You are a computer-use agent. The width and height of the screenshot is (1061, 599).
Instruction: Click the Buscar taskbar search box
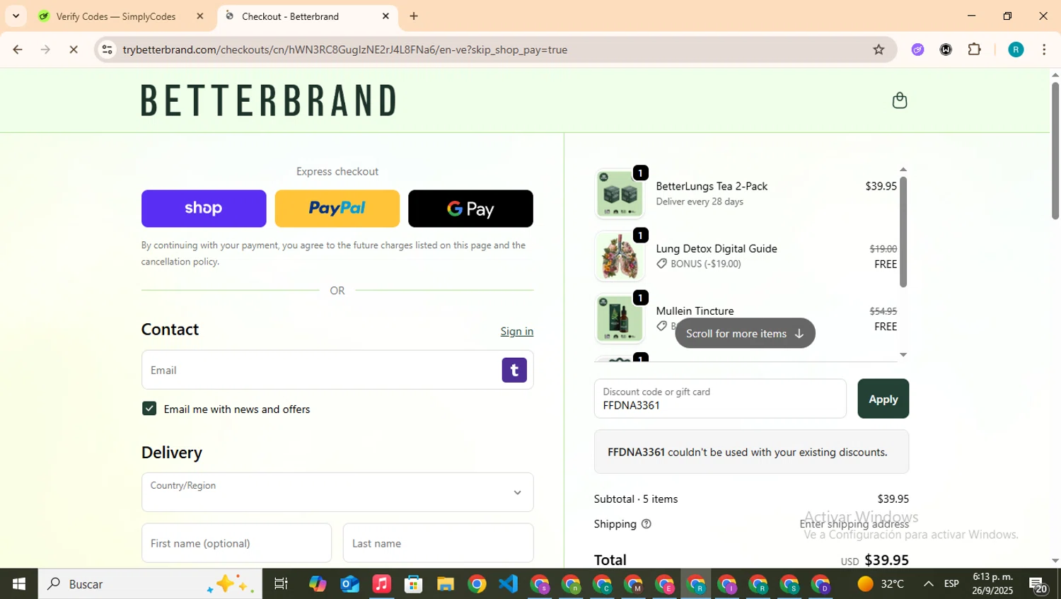[150, 584]
